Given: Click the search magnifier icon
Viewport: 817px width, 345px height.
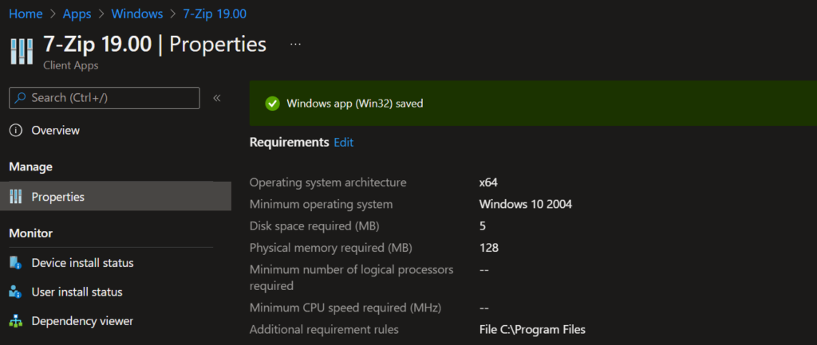Looking at the screenshot, I should click(x=20, y=98).
